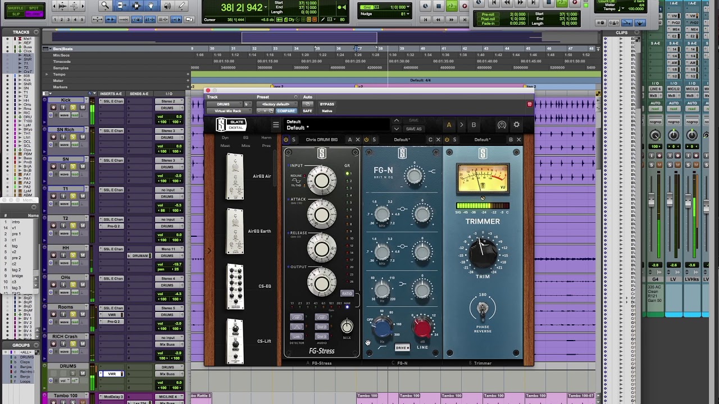Enable the COMPARE button
This screenshot has width=719, height=404.
click(x=285, y=111)
